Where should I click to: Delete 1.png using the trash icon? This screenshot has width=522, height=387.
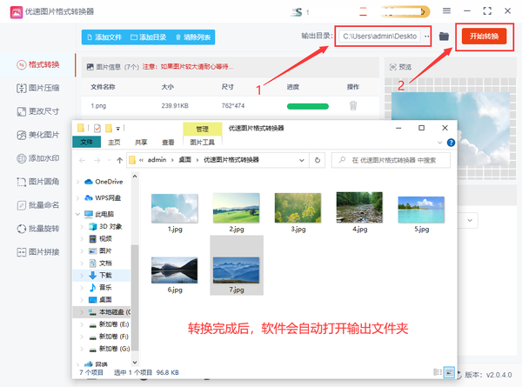pyautogui.click(x=352, y=106)
